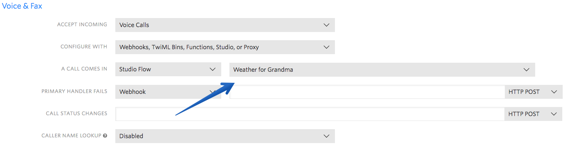Click the chevron arrow on Weather for Grandma field
This screenshot has width=575, height=148.
(x=527, y=70)
